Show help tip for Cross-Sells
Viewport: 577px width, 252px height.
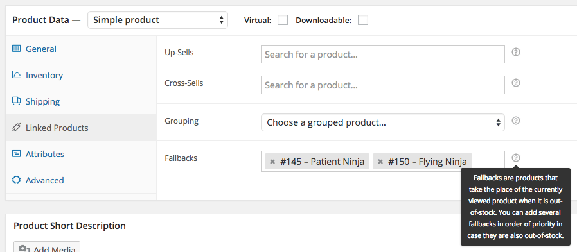click(516, 83)
